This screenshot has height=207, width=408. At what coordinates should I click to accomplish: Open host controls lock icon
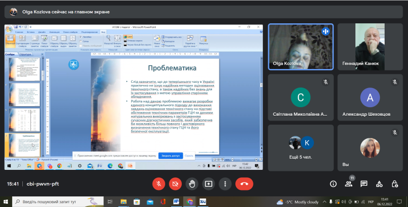[x=395, y=184]
